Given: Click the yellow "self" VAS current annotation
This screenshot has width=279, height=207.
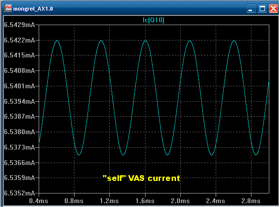Looking at the screenshot, I should point(142,178).
